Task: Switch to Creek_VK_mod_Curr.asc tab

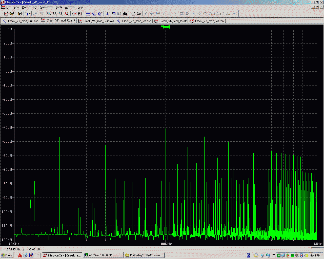Action: (21, 21)
